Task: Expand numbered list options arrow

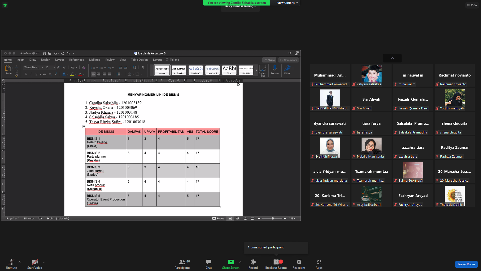Action: pos(105,67)
